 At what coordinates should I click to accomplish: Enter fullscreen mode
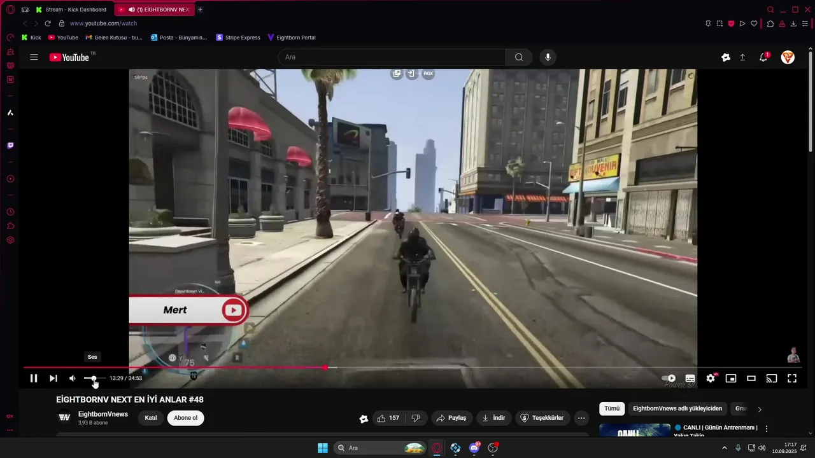(792, 378)
